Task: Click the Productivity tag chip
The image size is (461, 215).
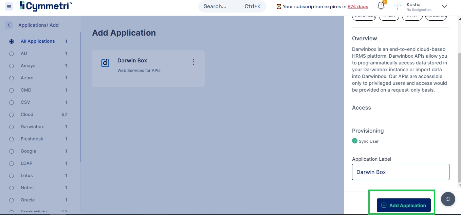Action: coord(364,17)
